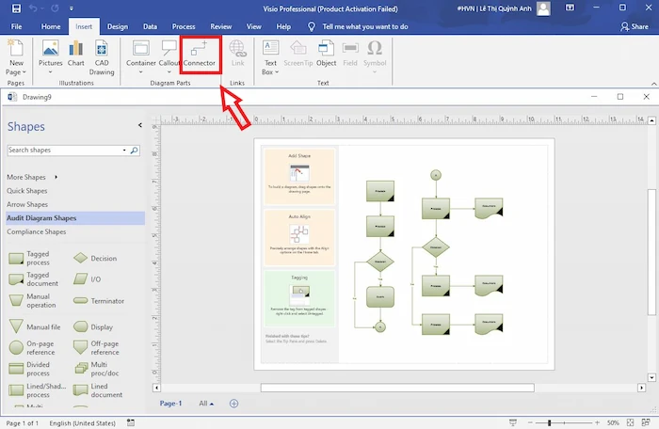Click the user account avatar
659x429 pixels.
pos(543,8)
